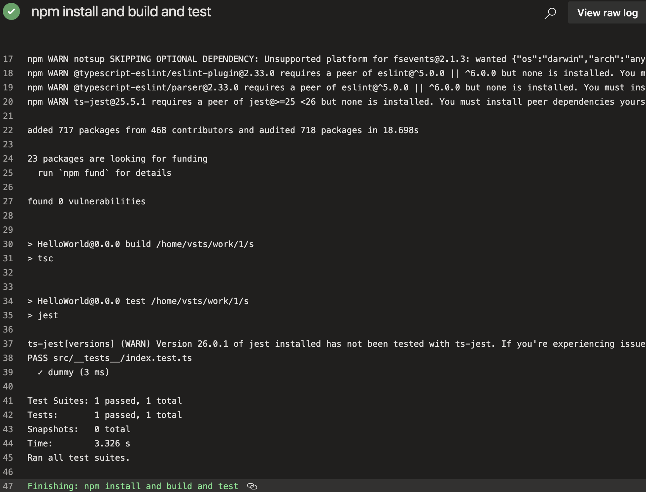
Task: Click line number 17 beside the fsevents warning
Action: click(8, 59)
